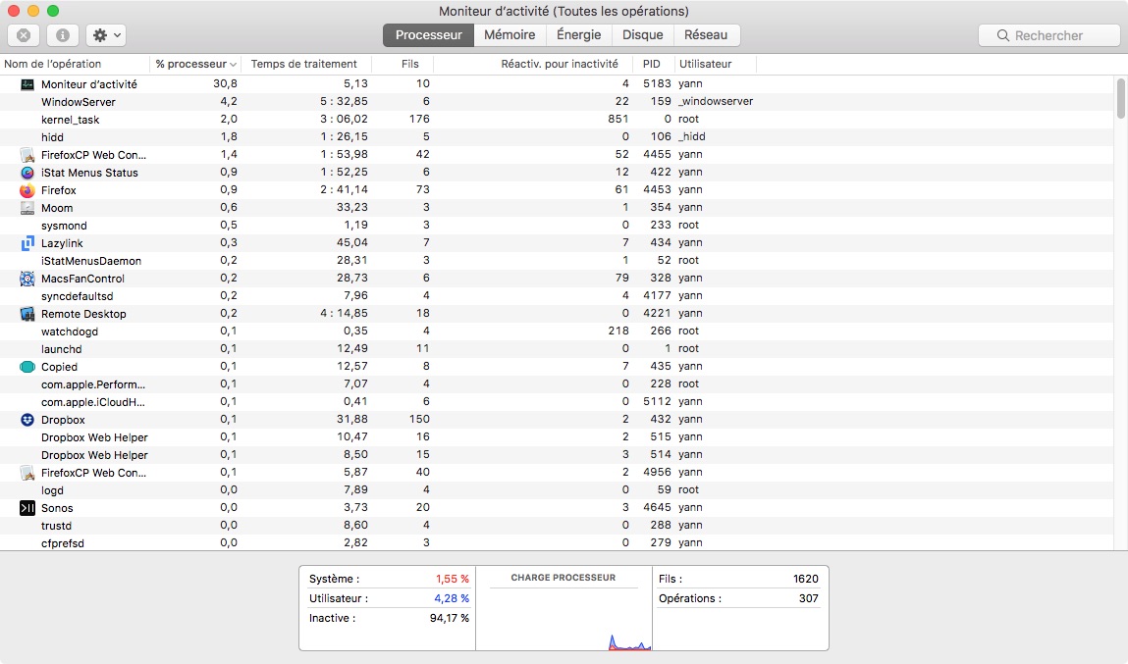Open the Réseau tab
This screenshot has width=1128, height=664.
tap(706, 35)
